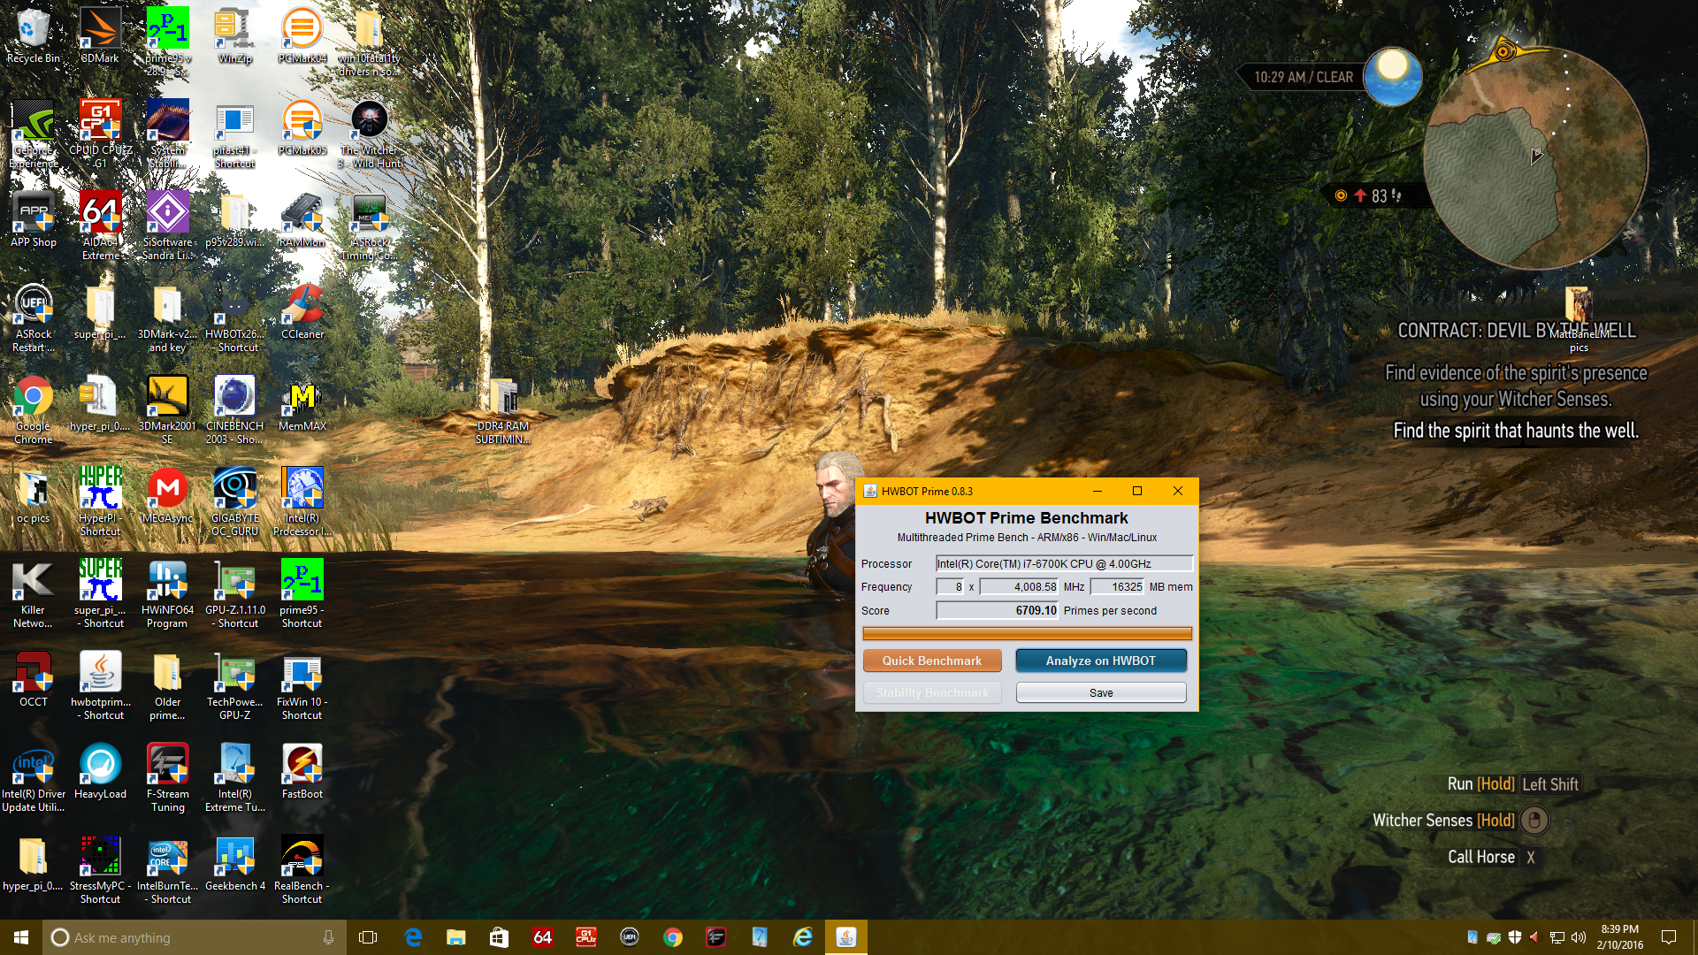Open Killer Network desktop icon
The image size is (1698, 955).
point(34,593)
